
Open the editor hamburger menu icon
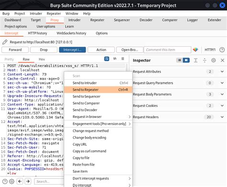click(123, 59)
